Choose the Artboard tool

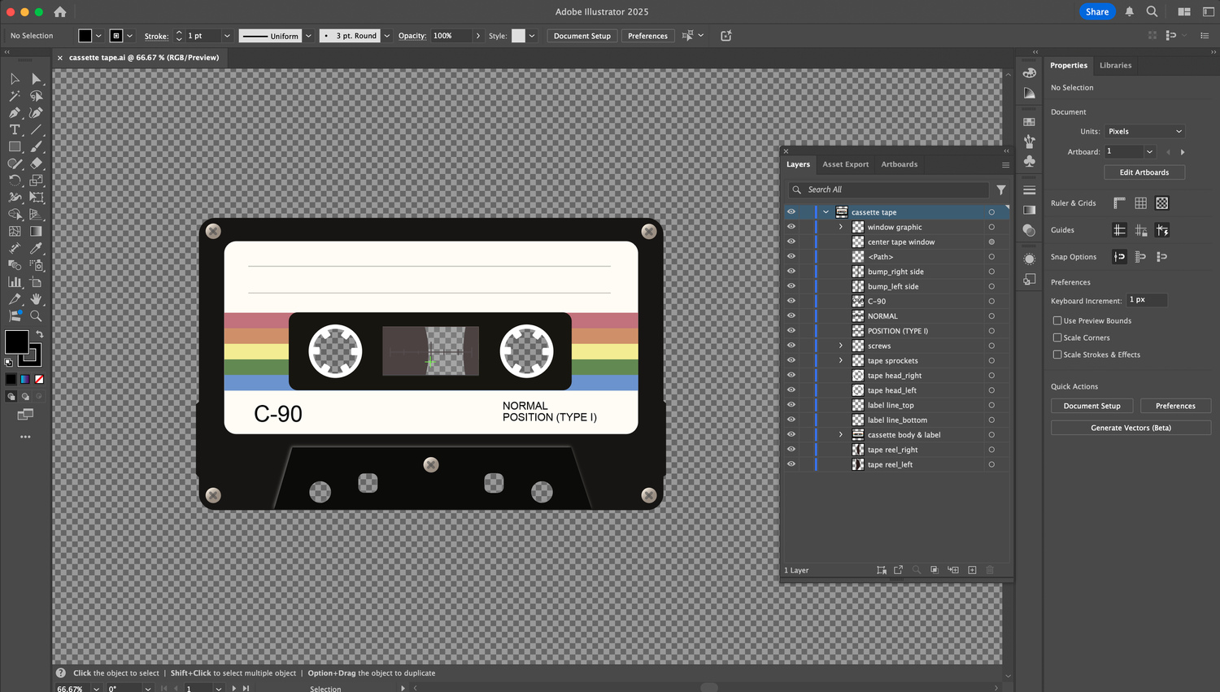(36, 282)
